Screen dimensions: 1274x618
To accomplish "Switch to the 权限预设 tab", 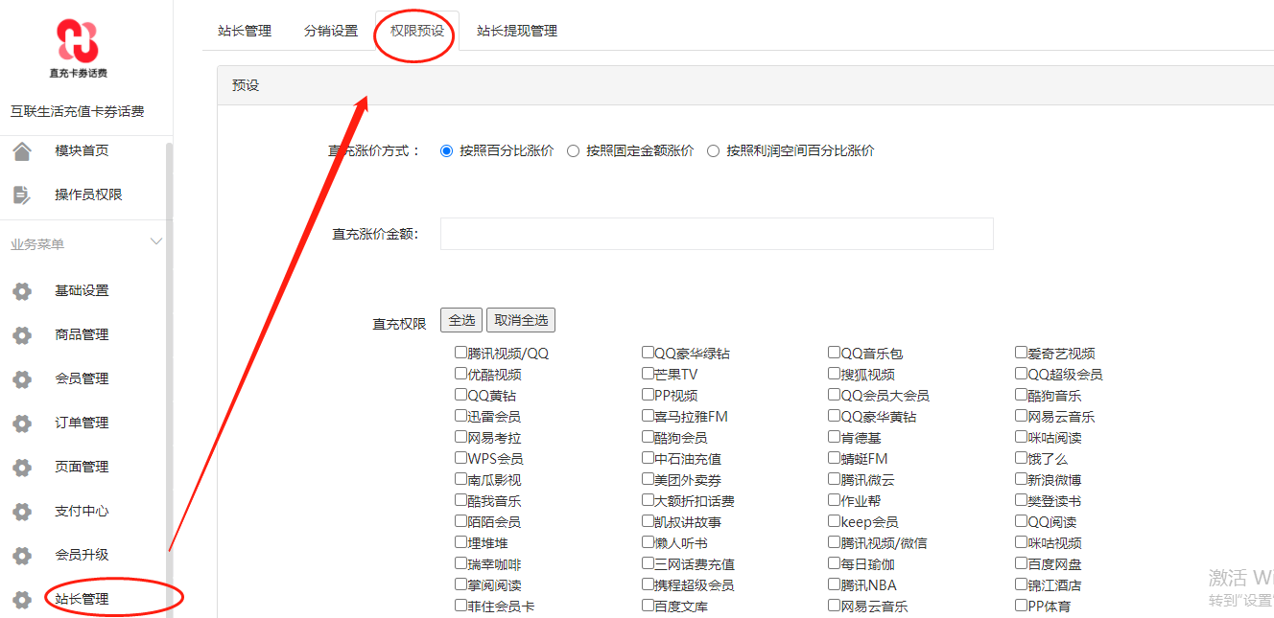I will [x=417, y=31].
